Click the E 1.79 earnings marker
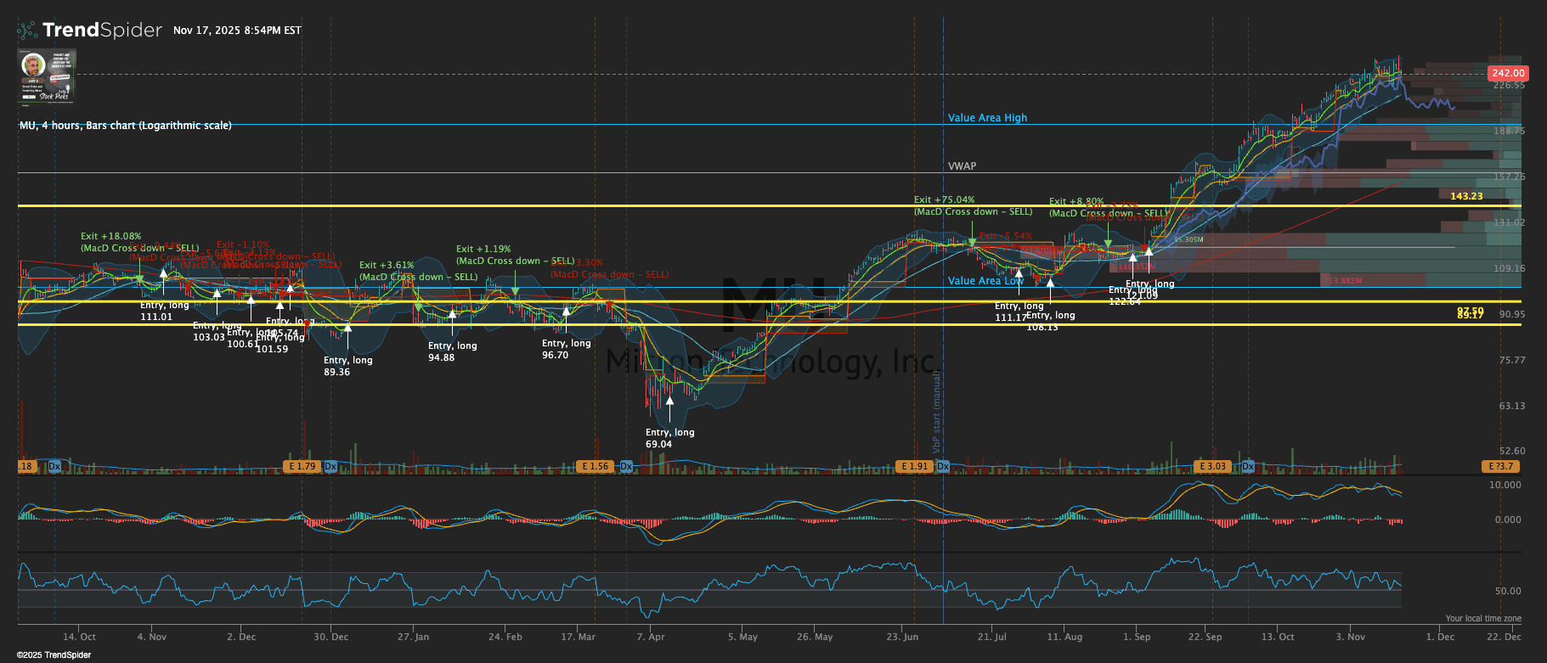Image resolution: width=1547 pixels, height=663 pixels. 302,466
